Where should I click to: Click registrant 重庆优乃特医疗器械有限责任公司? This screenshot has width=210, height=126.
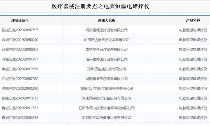[107, 89]
